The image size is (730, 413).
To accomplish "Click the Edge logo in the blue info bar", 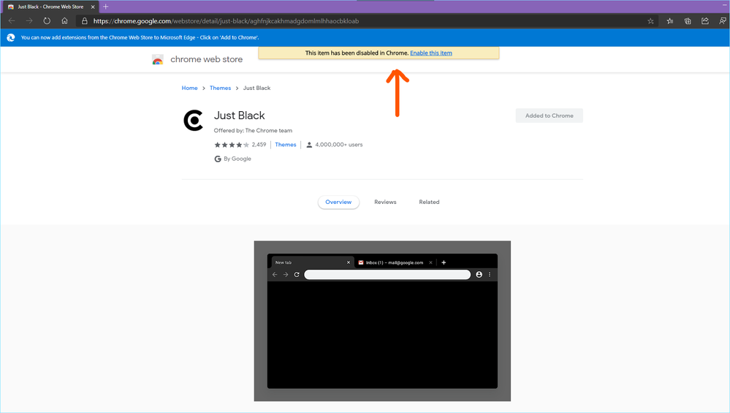I will point(11,38).
